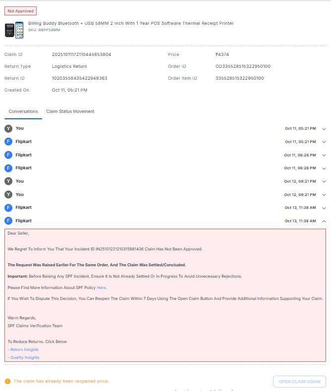Select Return Type value Logistics Return

(x=69, y=66)
